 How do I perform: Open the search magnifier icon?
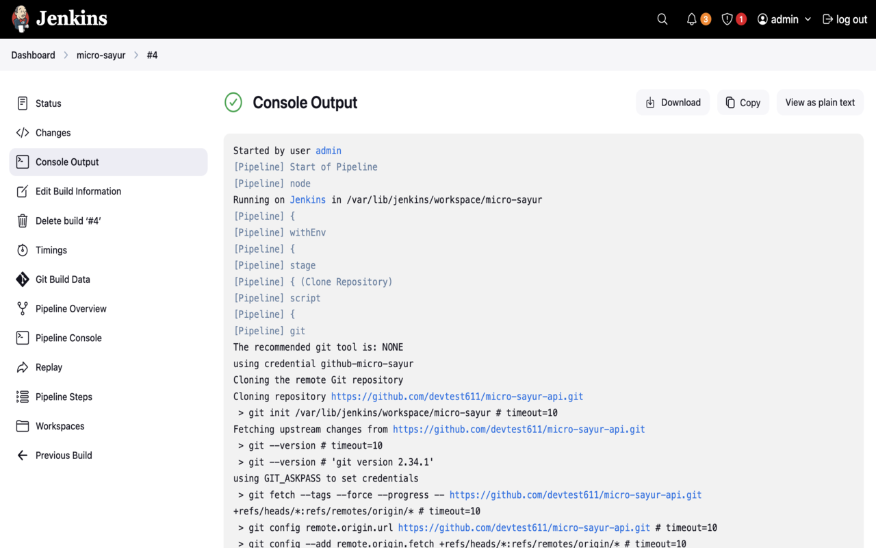(662, 19)
